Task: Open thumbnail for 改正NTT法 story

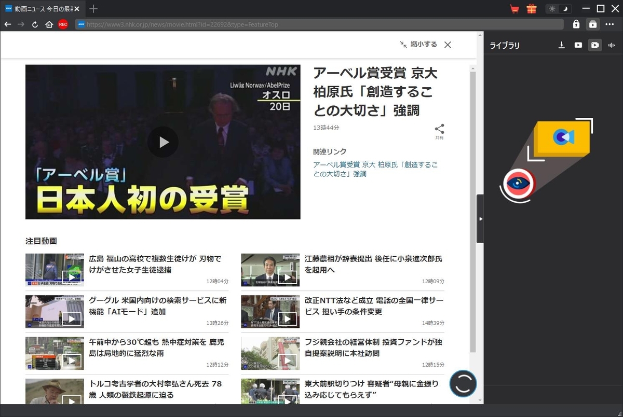Action: tap(270, 312)
